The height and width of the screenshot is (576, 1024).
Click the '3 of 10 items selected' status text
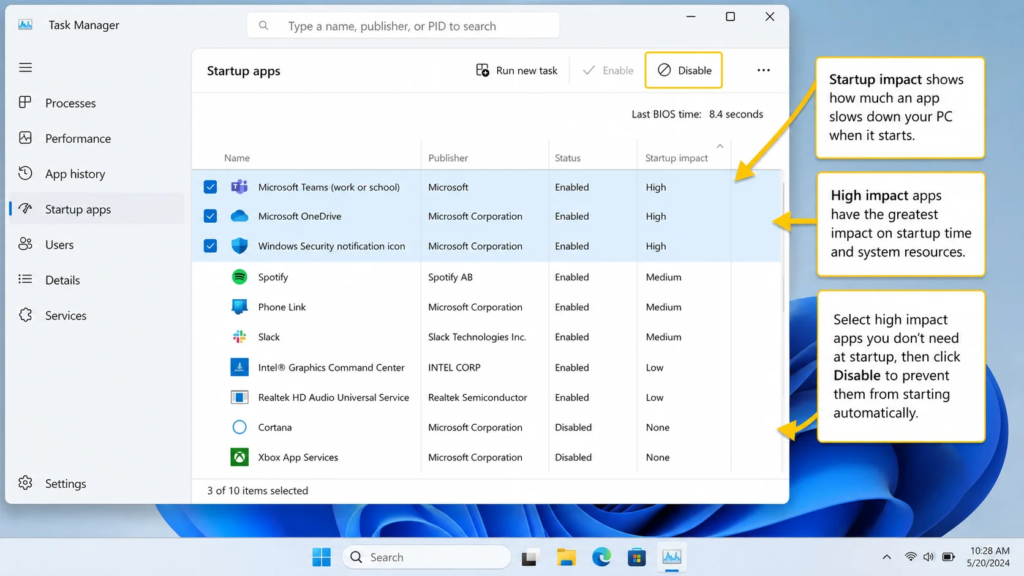(x=257, y=490)
